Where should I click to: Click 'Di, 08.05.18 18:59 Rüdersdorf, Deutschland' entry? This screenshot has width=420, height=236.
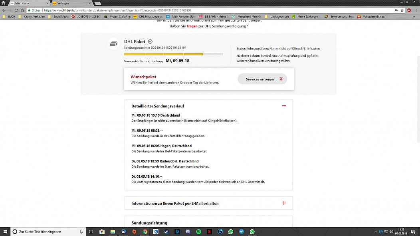tap(165, 161)
